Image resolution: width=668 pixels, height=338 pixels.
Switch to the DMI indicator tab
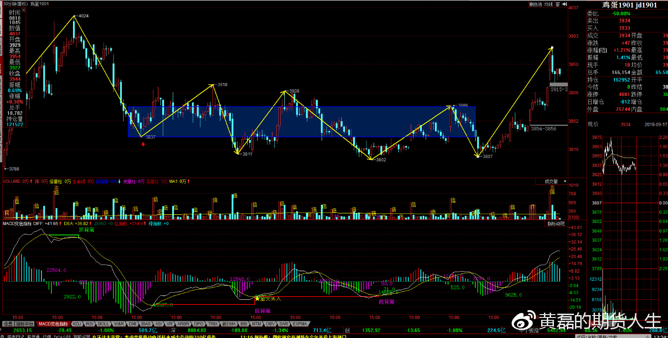tap(133, 324)
